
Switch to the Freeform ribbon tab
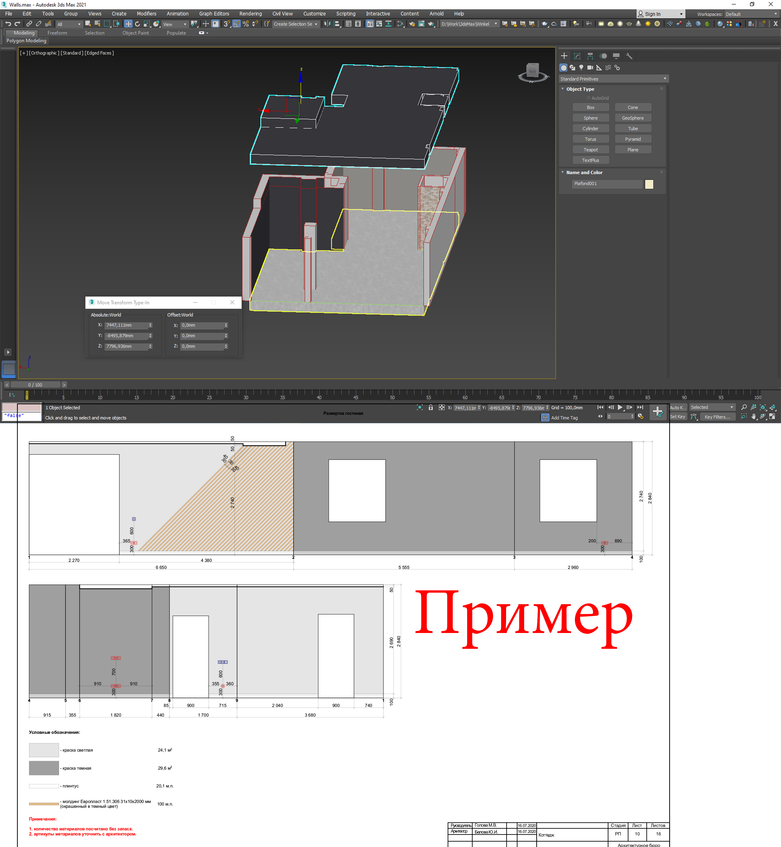[57, 33]
